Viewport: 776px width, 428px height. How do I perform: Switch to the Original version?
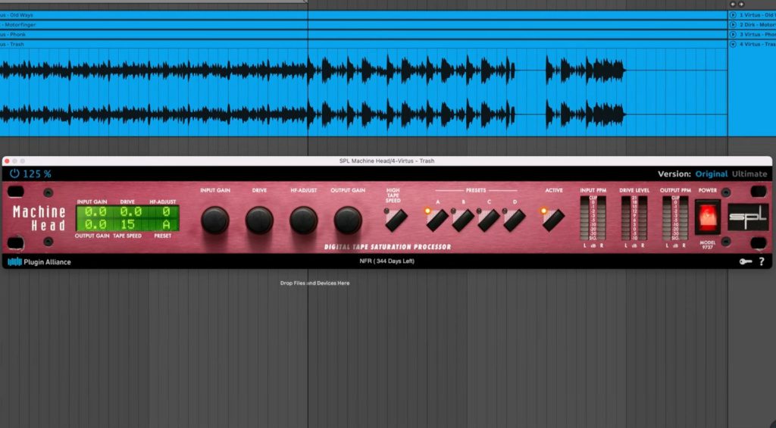tap(712, 174)
